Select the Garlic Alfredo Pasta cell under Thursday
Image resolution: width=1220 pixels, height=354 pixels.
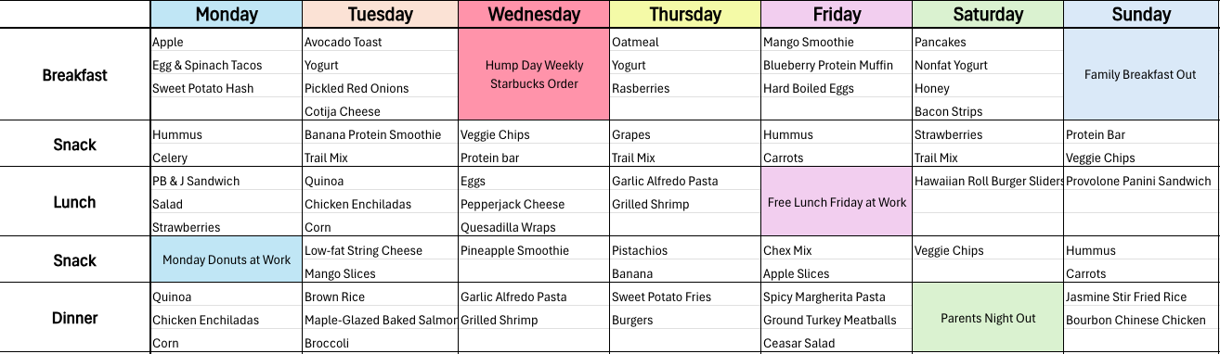(x=685, y=181)
